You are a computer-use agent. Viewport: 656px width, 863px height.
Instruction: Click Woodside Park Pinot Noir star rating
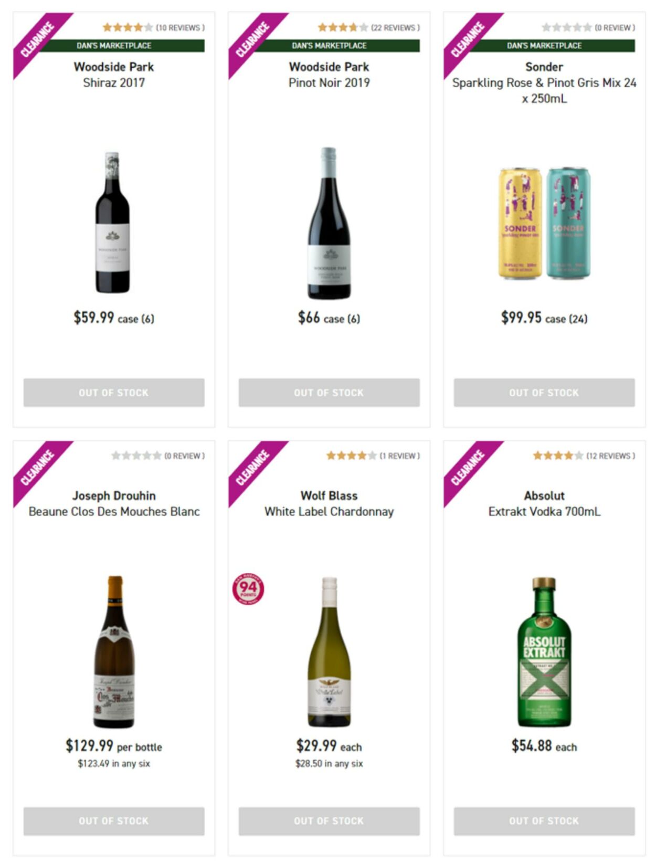(x=343, y=27)
